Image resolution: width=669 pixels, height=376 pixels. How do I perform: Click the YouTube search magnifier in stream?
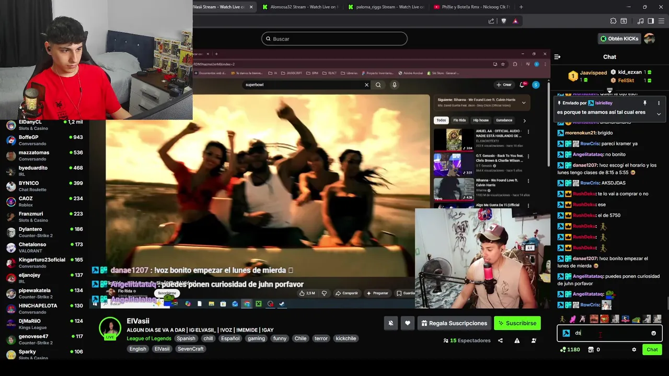pos(378,85)
